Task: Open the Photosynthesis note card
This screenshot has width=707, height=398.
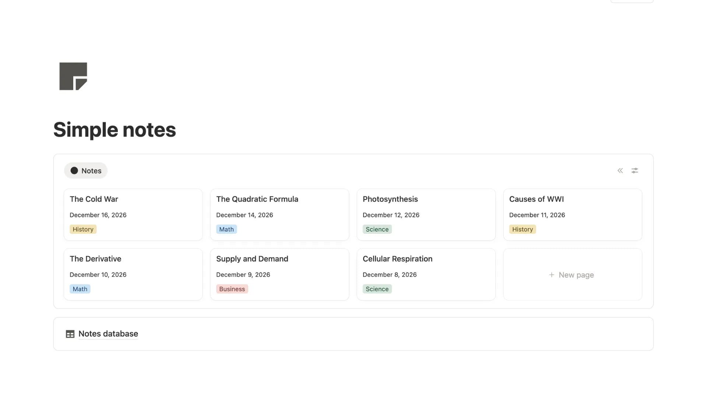Action: (x=426, y=215)
